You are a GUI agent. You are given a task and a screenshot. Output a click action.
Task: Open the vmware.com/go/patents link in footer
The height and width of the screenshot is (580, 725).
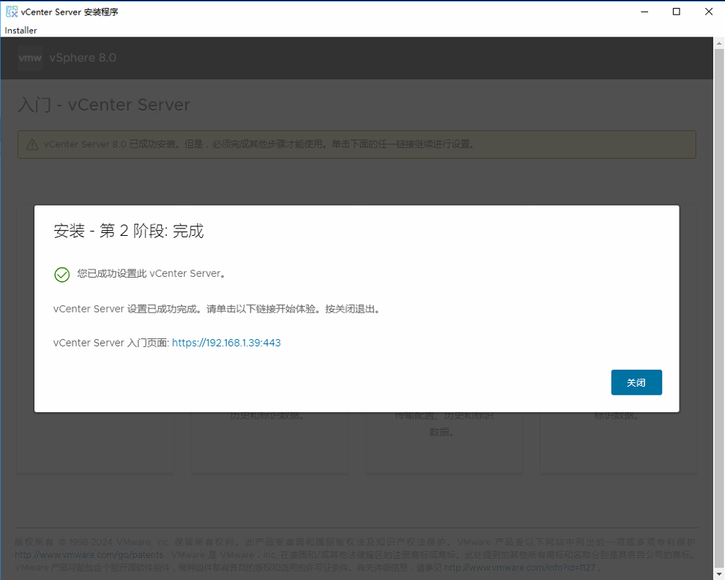click(x=89, y=554)
